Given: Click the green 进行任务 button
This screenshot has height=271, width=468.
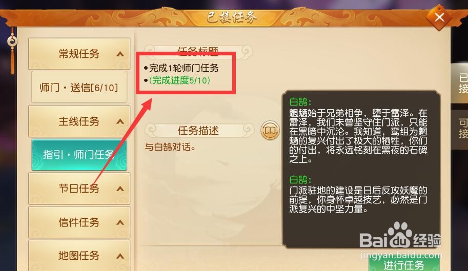Looking at the screenshot, I should pyautogui.click(x=404, y=263).
